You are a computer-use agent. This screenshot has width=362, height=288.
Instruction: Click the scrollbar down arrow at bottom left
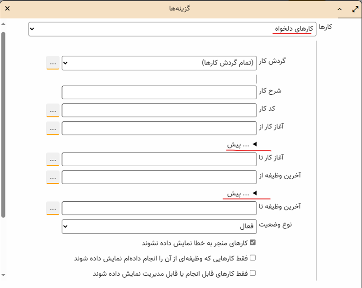[x=3, y=274]
